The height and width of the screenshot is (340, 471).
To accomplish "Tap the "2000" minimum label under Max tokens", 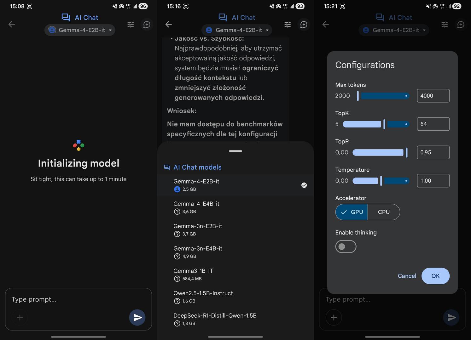I will coord(342,96).
